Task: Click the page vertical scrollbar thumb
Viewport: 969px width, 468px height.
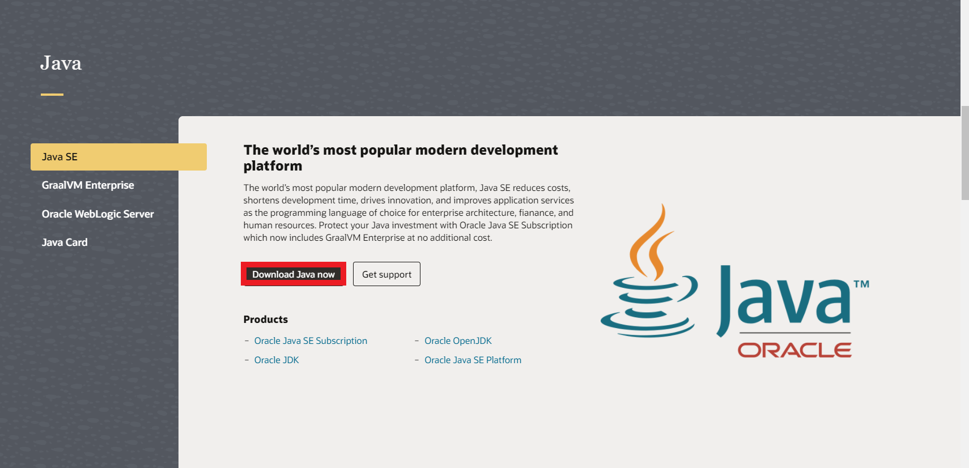Action: tap(965, 152)
